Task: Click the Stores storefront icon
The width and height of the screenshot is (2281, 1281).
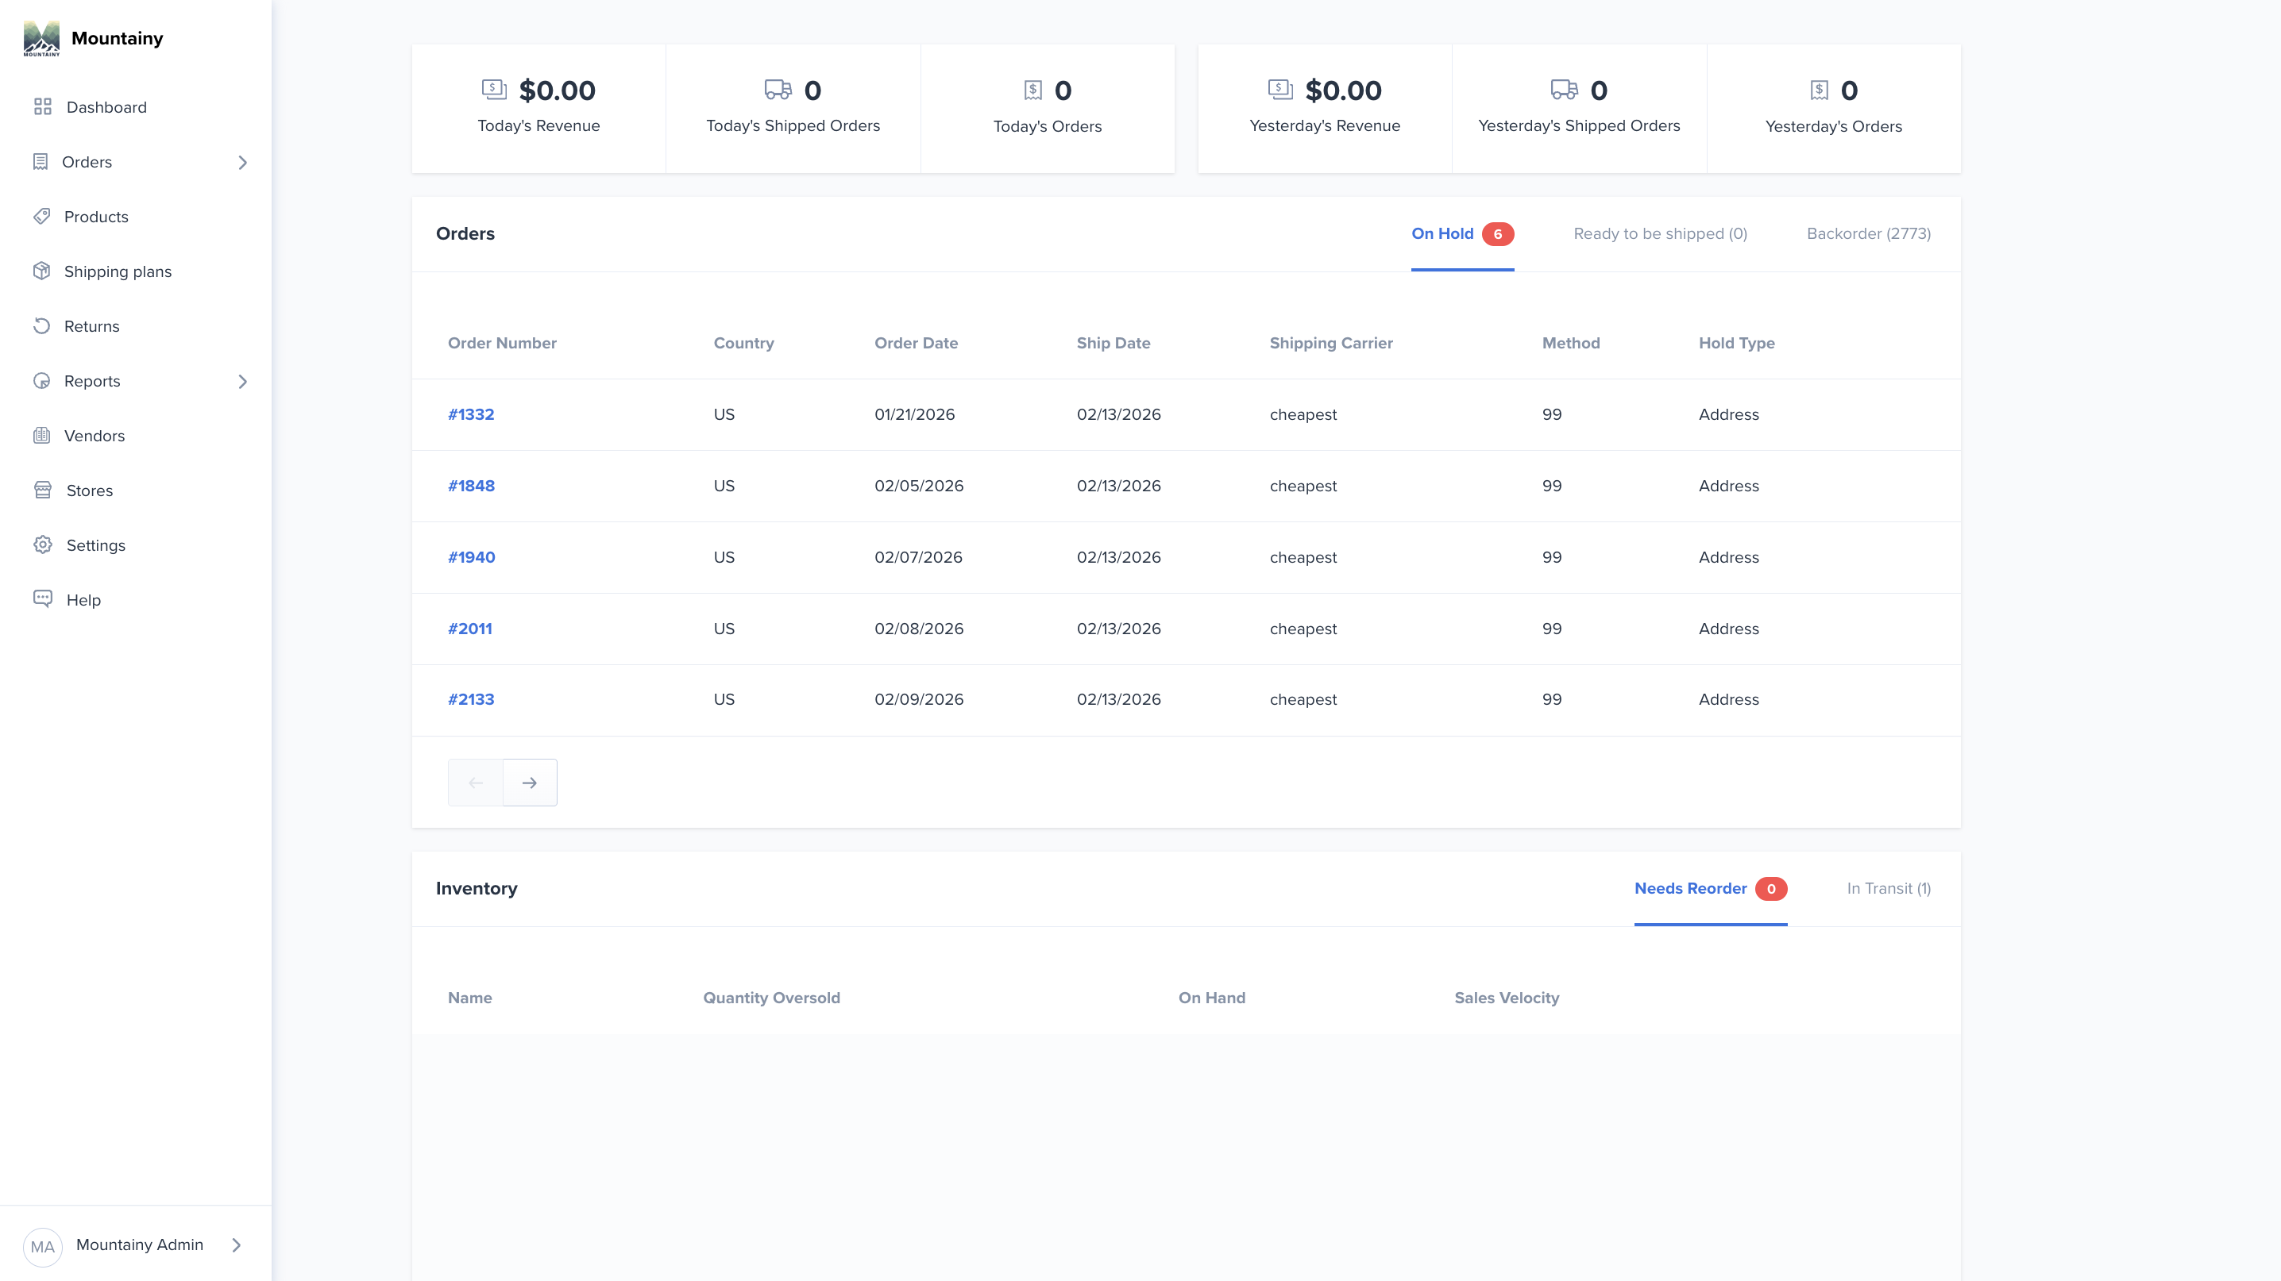Action: pyautogui.click(x=43, y=490)
